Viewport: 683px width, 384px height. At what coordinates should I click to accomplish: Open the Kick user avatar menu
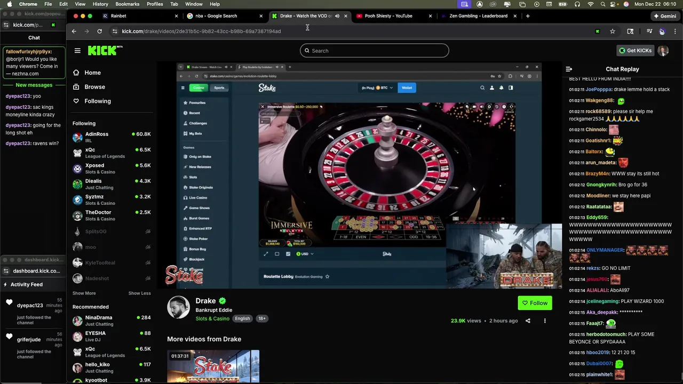663,51
